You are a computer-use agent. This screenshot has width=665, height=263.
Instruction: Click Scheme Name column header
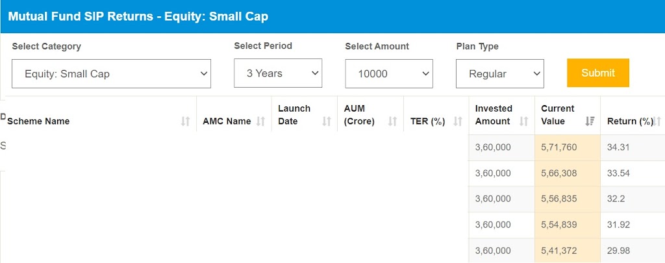click(38, 121)
